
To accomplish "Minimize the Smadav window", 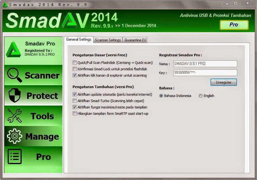I will click(227, 3).
